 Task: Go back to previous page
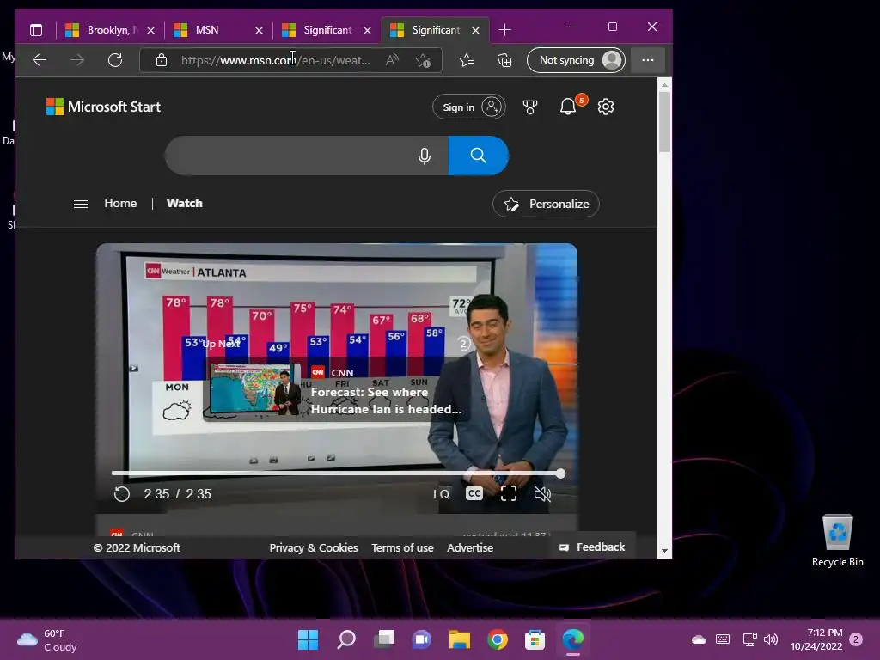(x=40, y=60)
